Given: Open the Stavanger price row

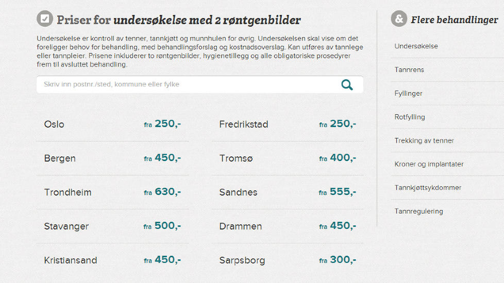Looking at the screenshot, I should (x=112, y=226).
